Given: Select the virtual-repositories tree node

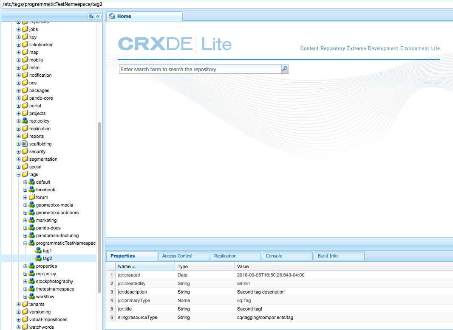Looking at the screenshot, I should click(x=48, y=319).
